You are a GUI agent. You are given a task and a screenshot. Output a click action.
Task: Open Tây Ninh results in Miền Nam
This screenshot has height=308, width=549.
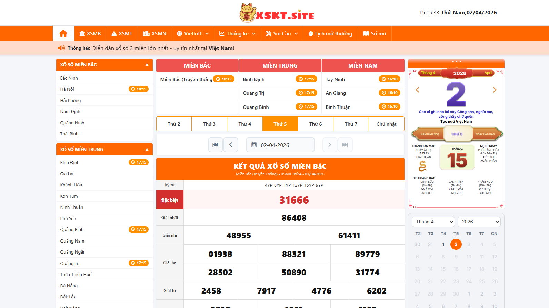(335, 79)
